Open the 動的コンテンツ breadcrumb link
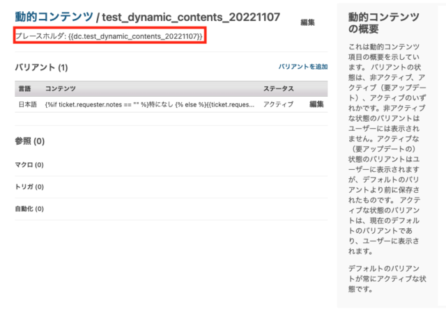This screenshot has width=446, height=325. pyautogui.click(x=54, y=17)
